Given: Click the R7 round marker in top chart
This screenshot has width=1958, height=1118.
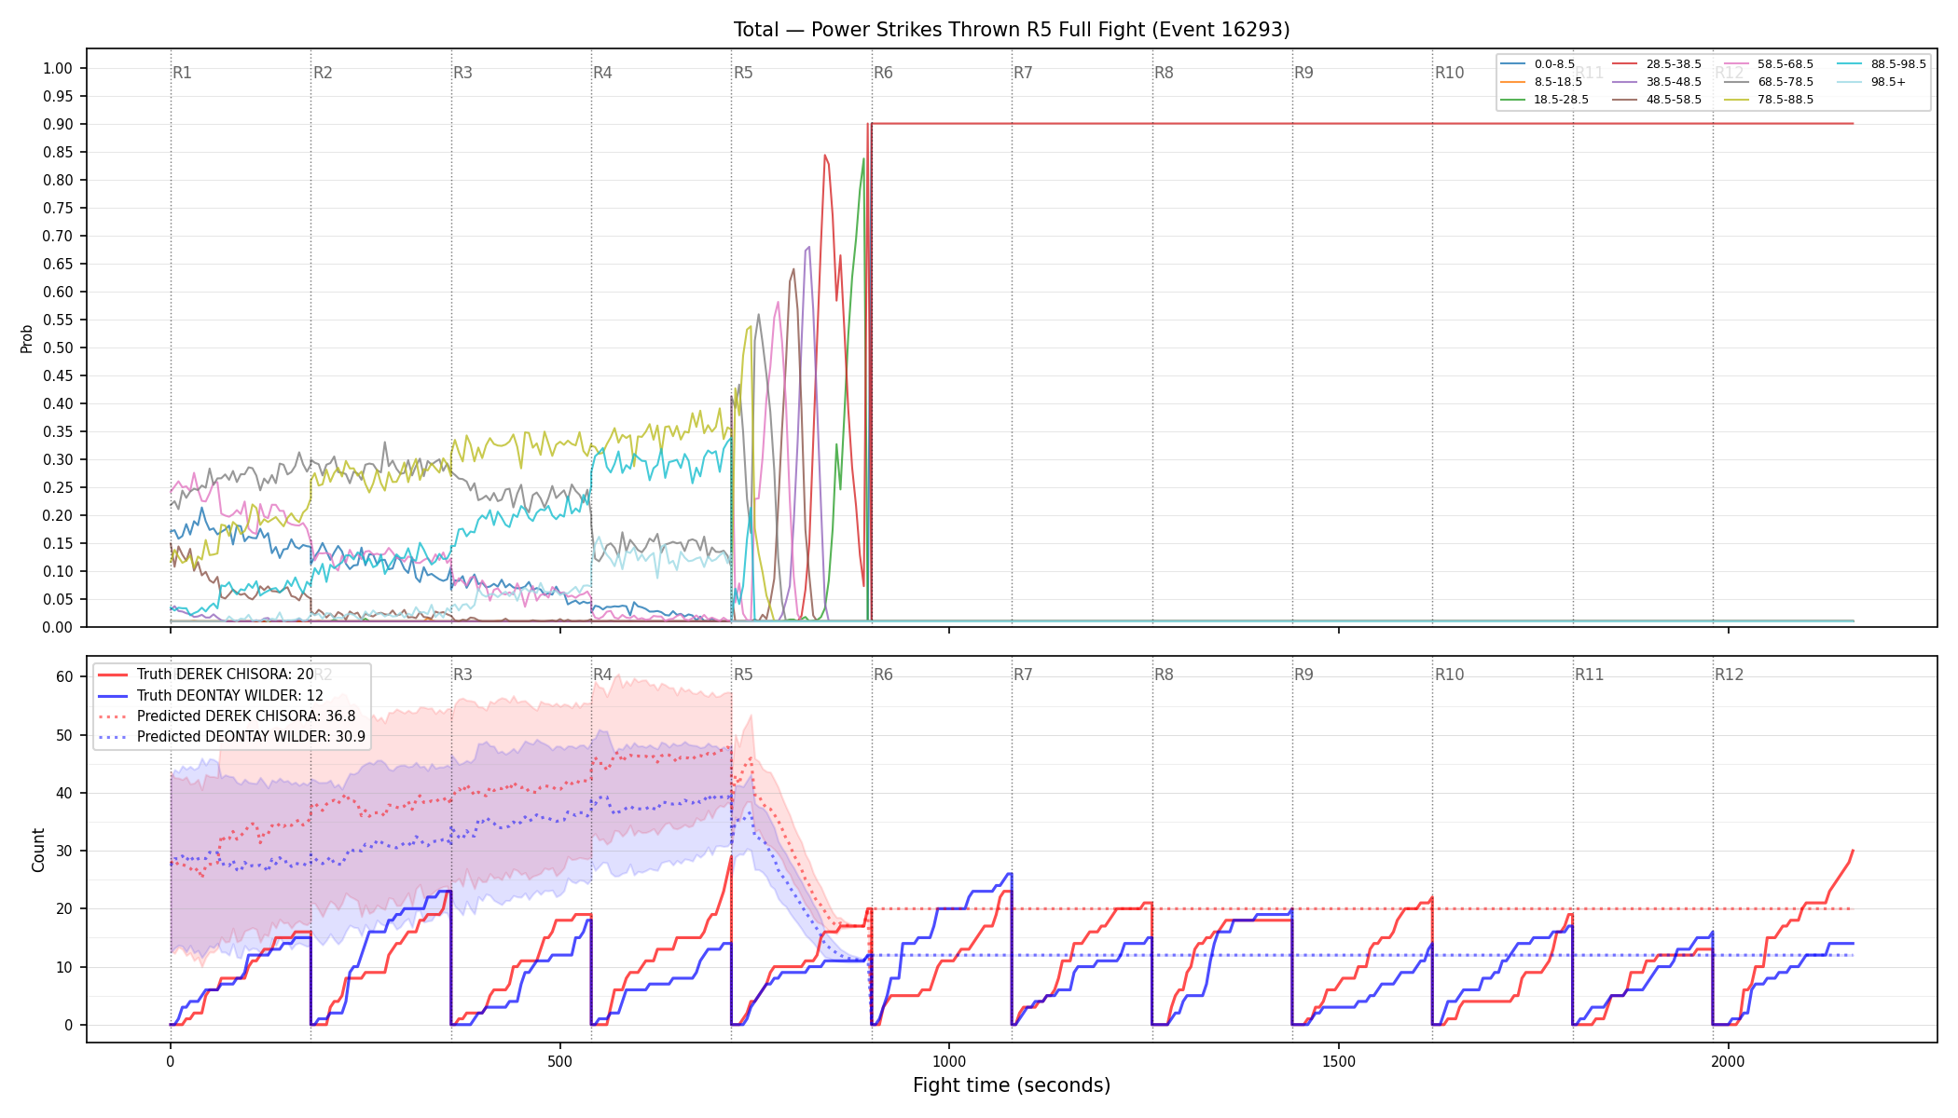Looking at the screenshot, I should tap(1023, 73).
